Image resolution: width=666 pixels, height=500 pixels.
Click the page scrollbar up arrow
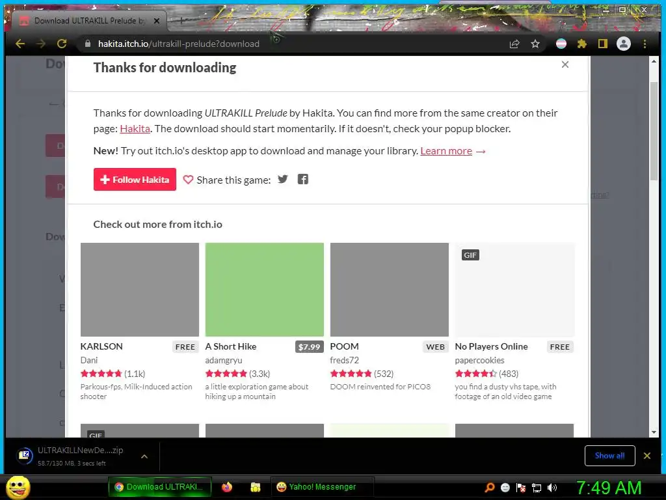[x=654, y=62]
